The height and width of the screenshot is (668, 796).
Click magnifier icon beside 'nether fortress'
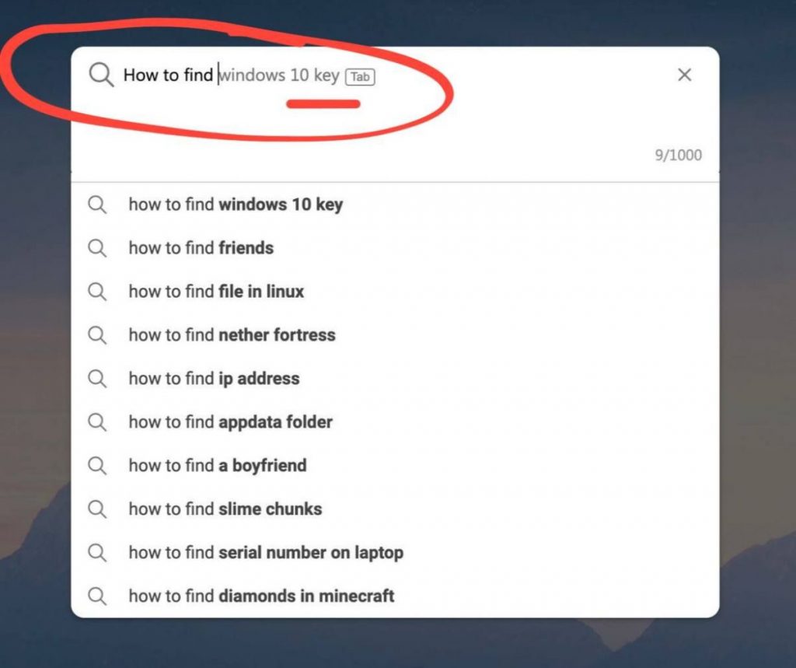tap(97, 335)
